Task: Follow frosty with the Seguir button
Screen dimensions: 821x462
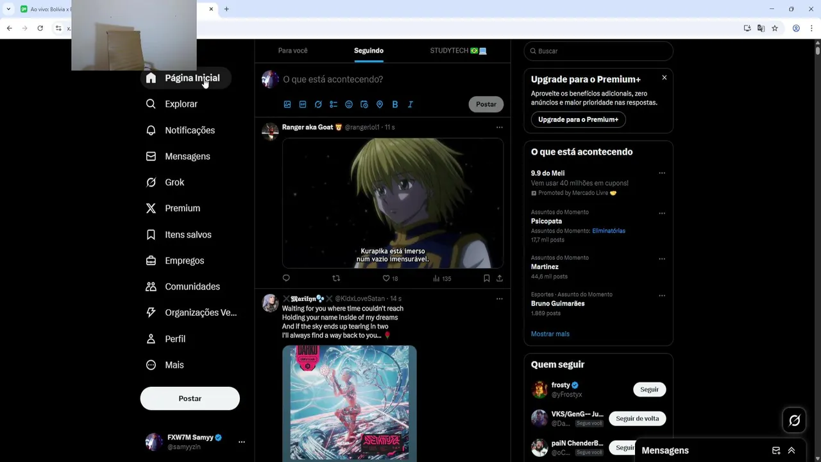Action: (649, 389)
